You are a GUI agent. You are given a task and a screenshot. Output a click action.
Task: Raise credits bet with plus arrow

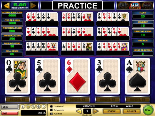tap(95, 111)
